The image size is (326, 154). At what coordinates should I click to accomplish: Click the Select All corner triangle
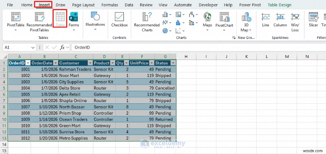pyautogui.click(x=4, y=57)
